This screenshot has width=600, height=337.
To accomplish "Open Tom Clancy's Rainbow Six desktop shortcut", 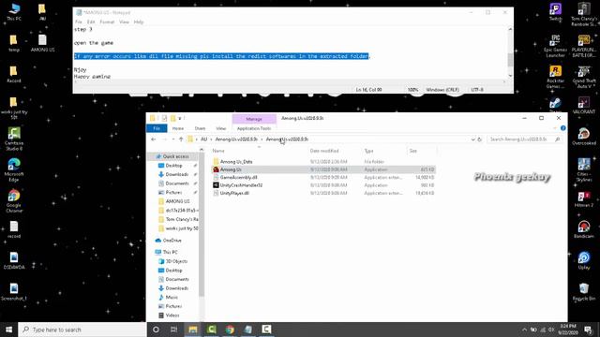I will (584, 14).
